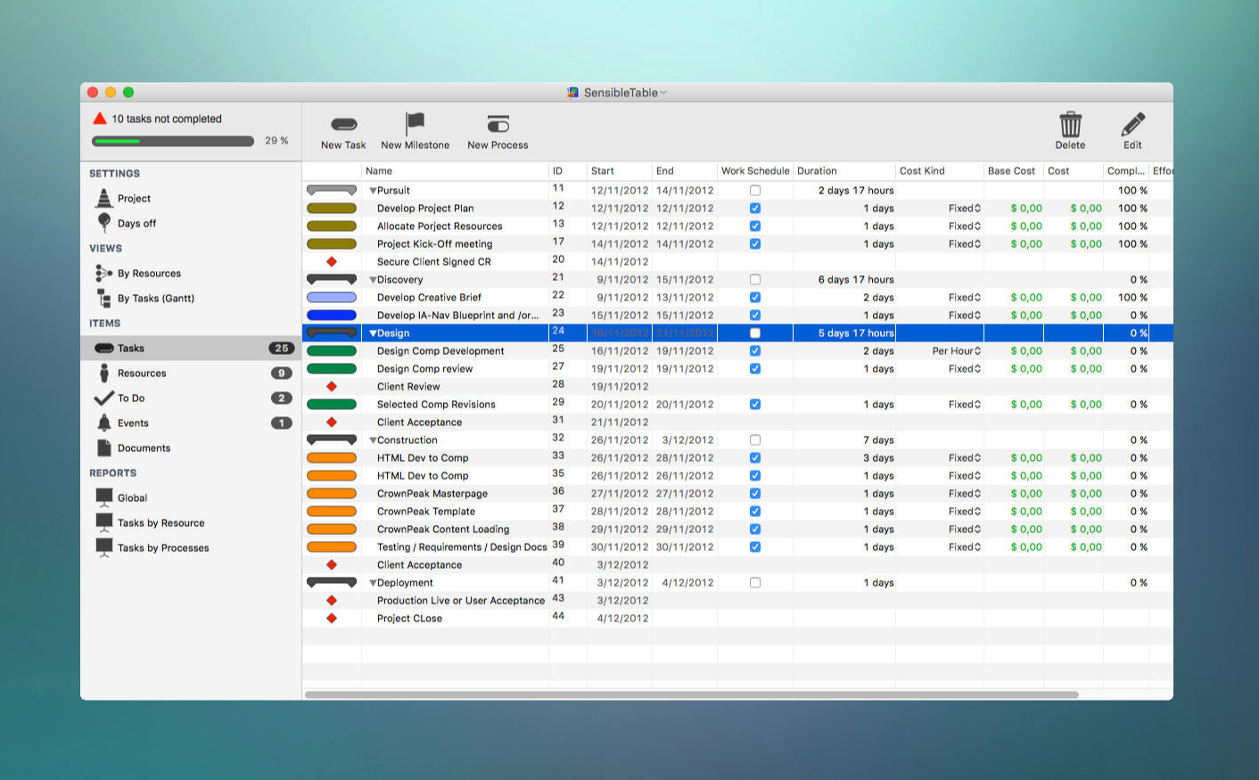Toggle Work Schedule checkbox for Discovery
The image size is (1259, 780).
[x=755, y=279]
